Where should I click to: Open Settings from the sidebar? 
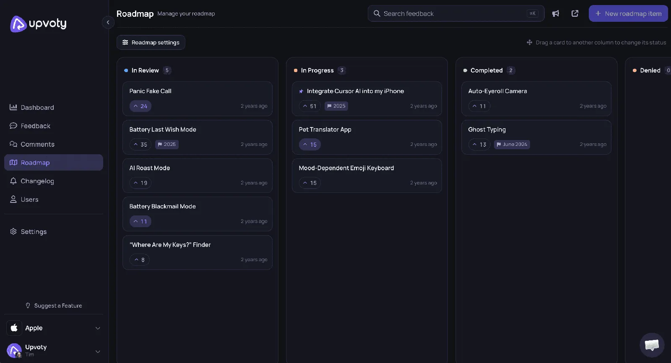54,232
